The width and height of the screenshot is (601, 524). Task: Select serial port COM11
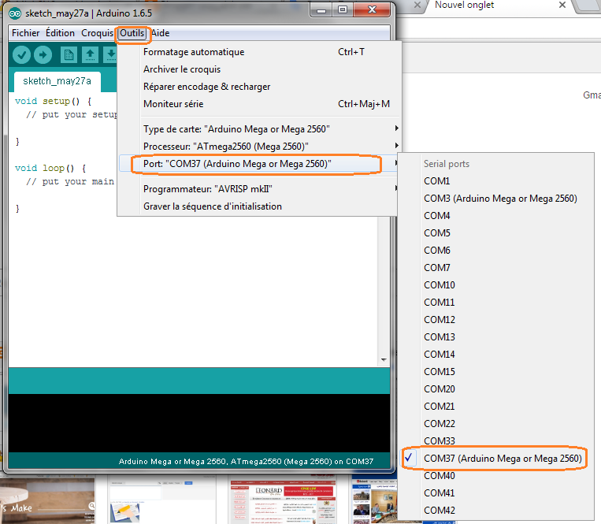coord(496,302)
